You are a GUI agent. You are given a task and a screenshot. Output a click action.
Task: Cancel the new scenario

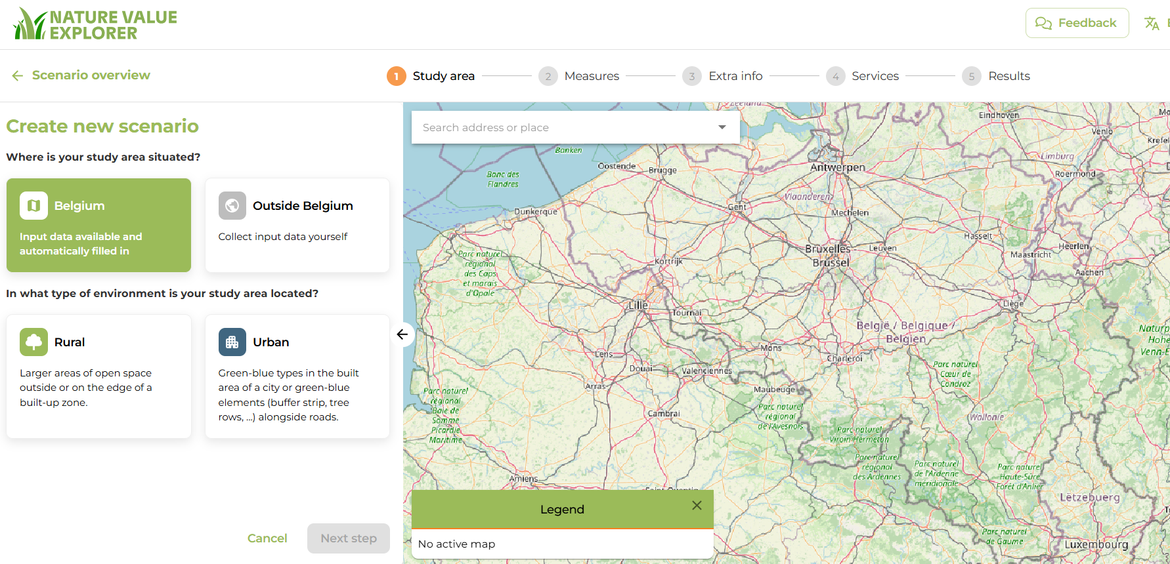pyautogui.click(x=267, y=538)
